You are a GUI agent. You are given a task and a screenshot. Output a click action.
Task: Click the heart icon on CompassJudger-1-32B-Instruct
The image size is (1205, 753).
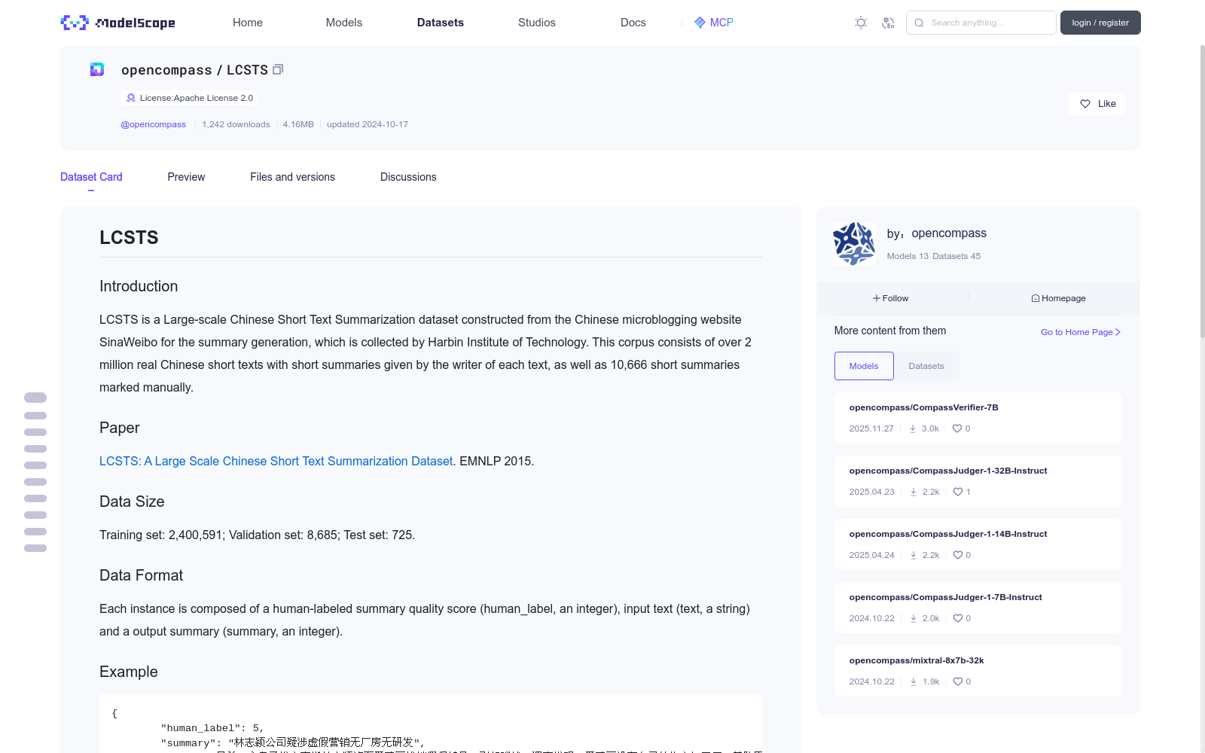click(958, 492)
